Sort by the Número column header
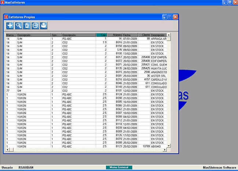This screenshot has width=238, height=171. point(115,35)
